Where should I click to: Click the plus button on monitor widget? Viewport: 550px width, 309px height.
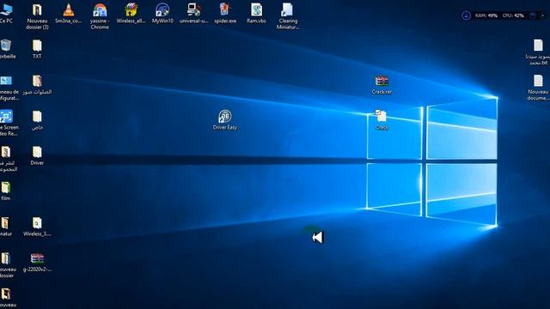coord(542,15)
